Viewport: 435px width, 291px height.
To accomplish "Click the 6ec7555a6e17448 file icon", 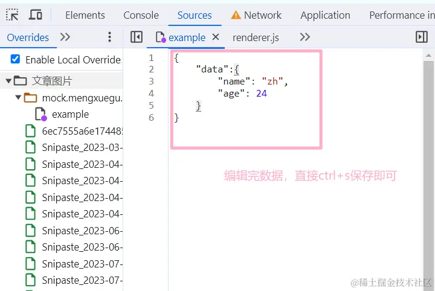I will coord(31,131).
